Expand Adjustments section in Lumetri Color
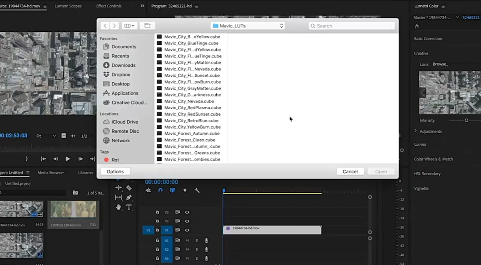 [x=416, y=131]
